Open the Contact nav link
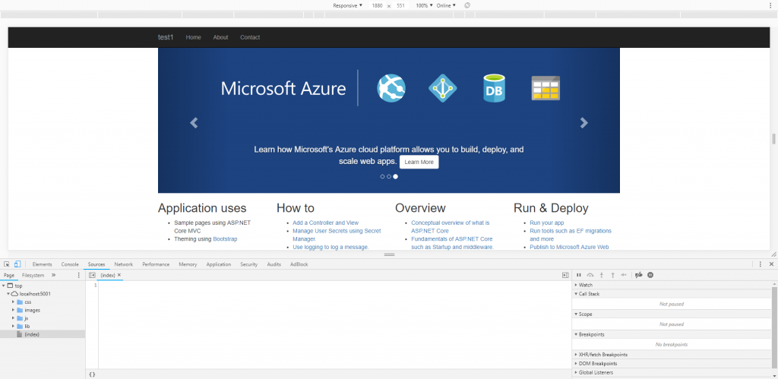Image resolution: width=778 pixels, height=379 pixels. tap(250, 37)
